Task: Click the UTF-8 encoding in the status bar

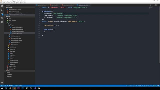Action: [x=139, y=86]
